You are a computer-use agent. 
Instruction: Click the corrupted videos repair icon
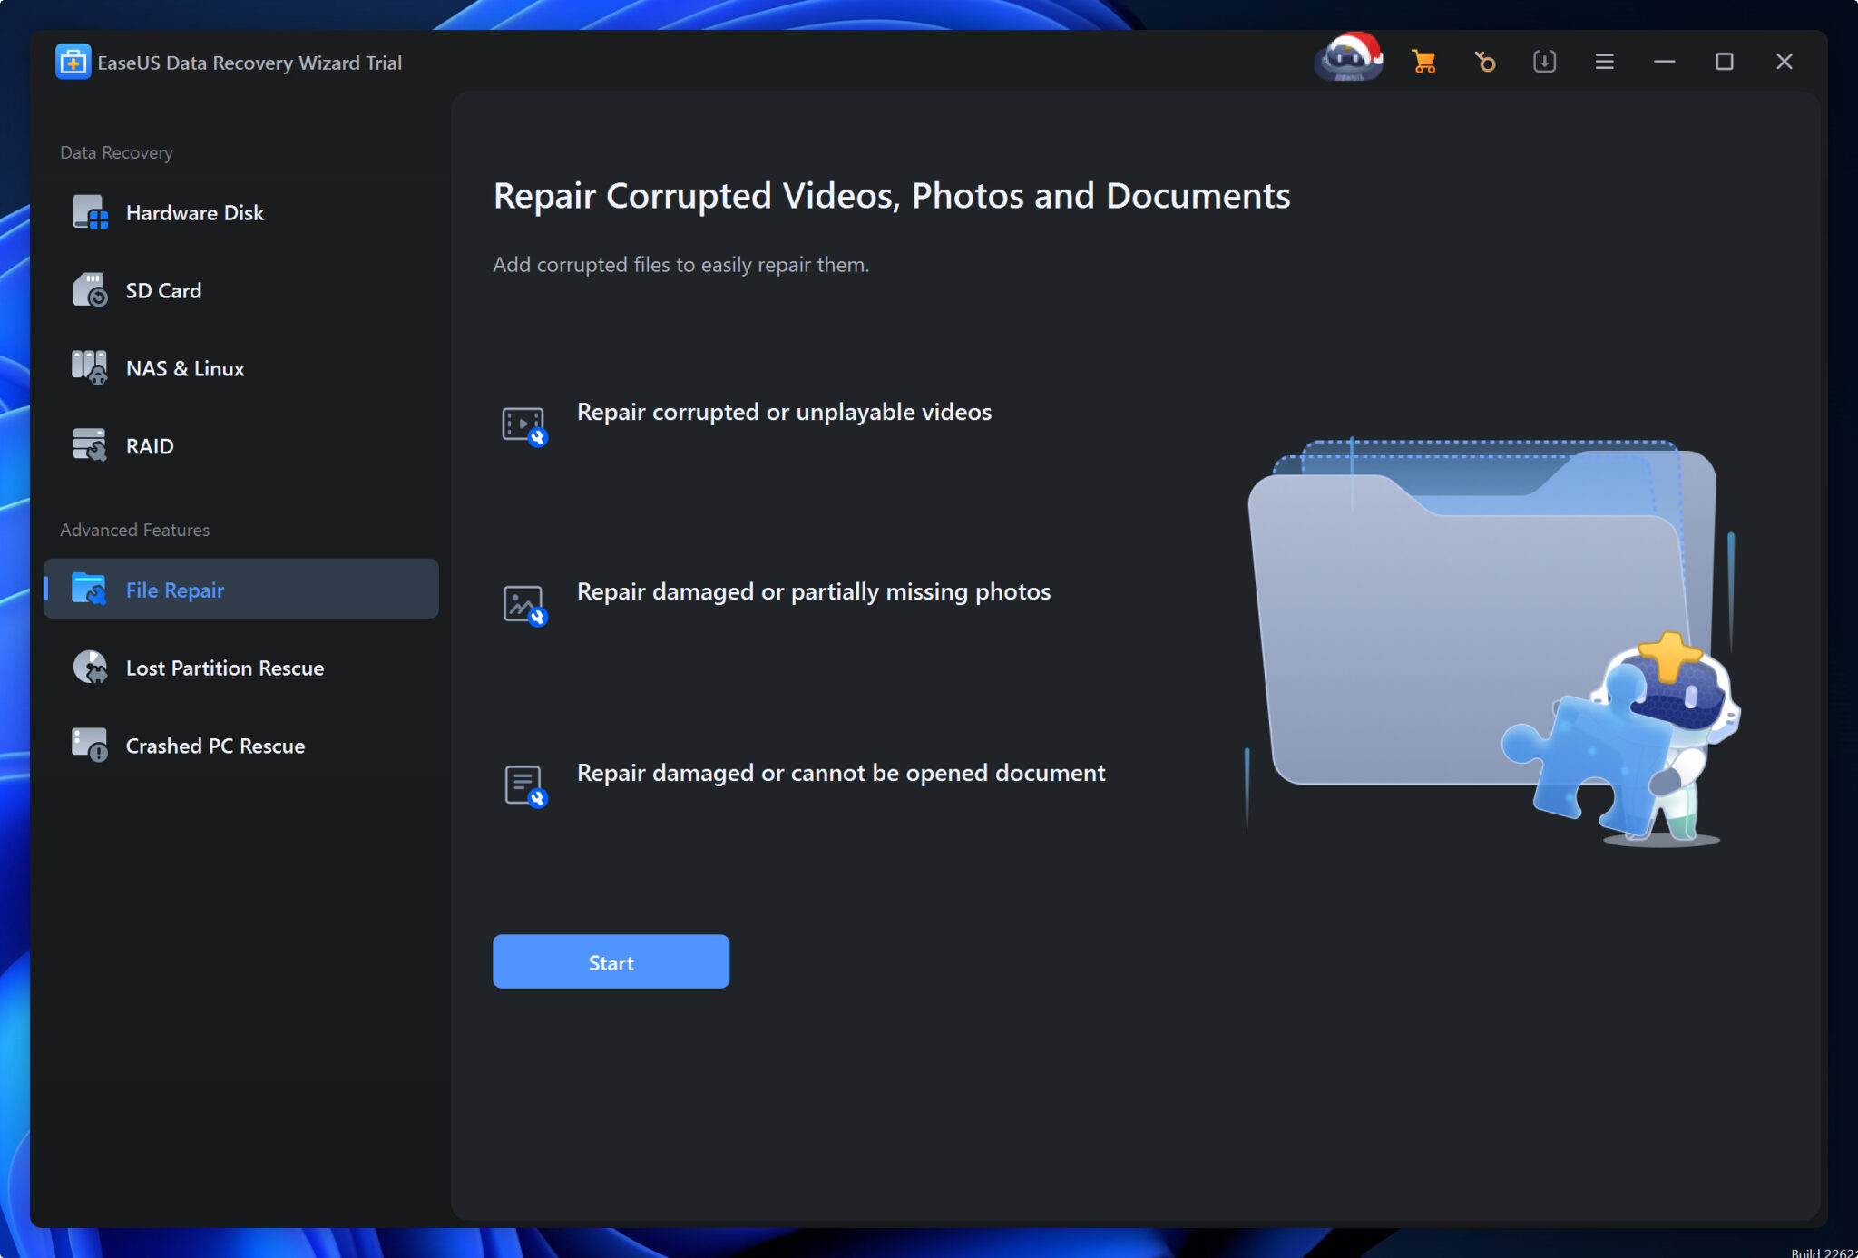523,423
